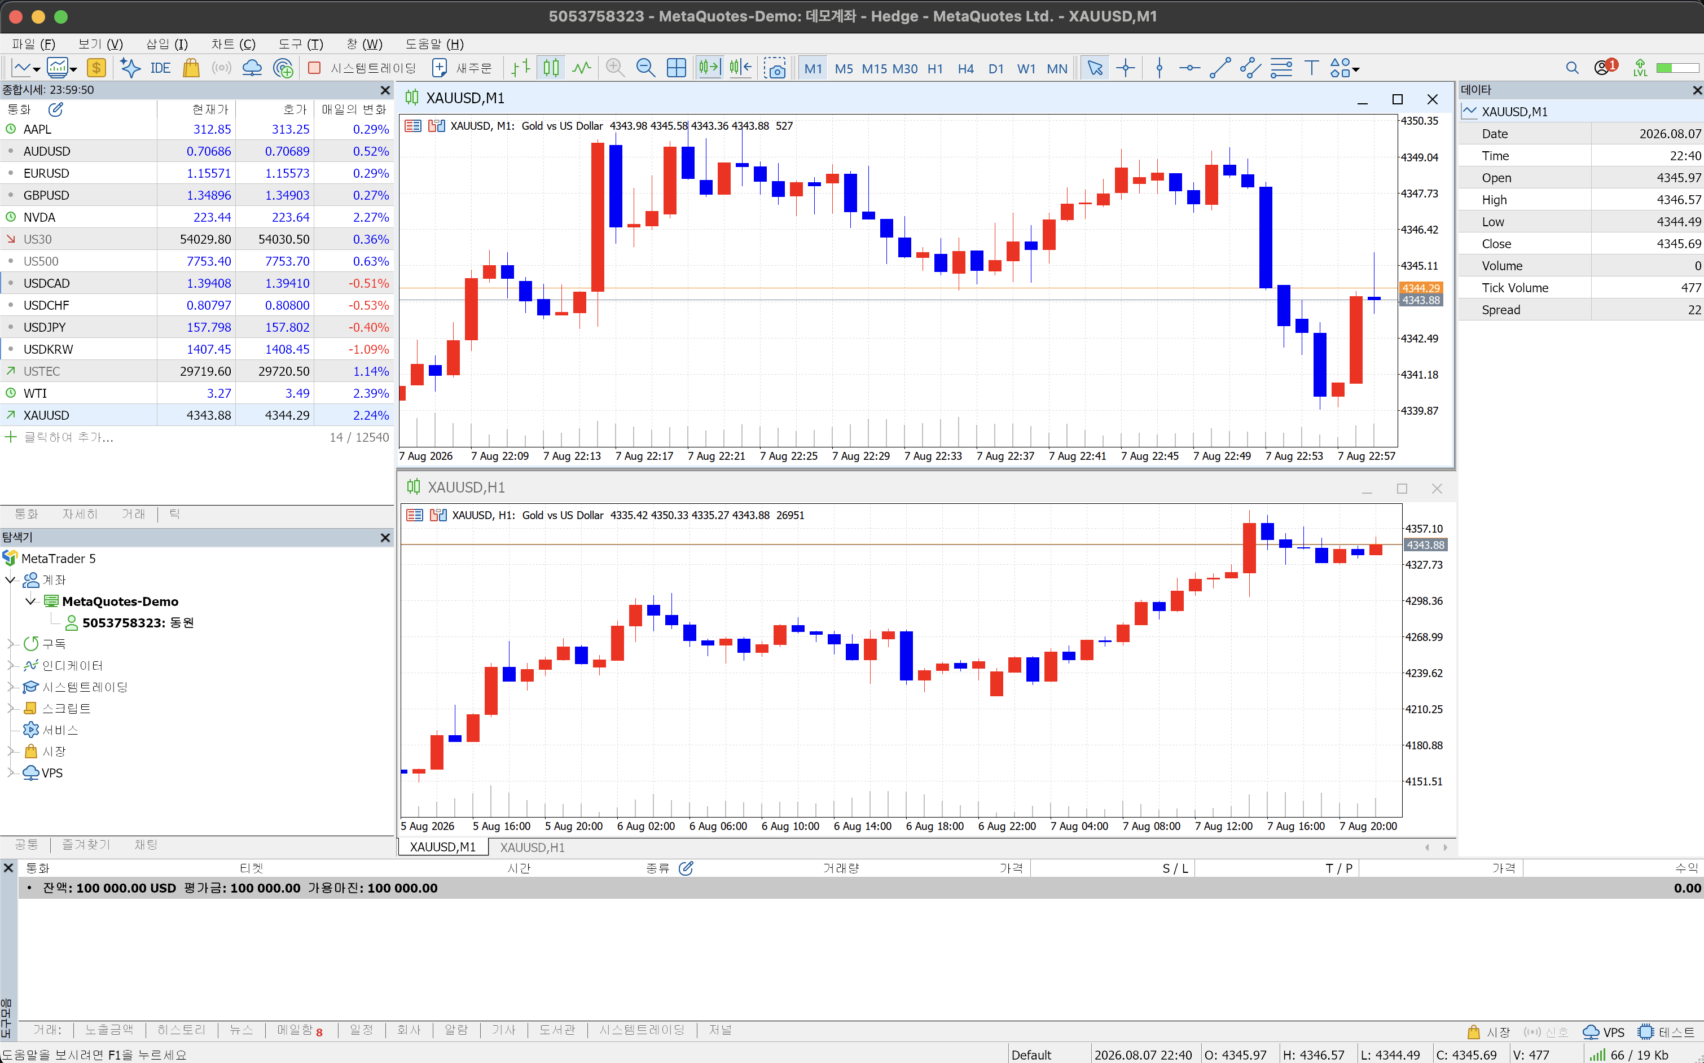
Task: Click the green LVL icon
Action: 1640,68
